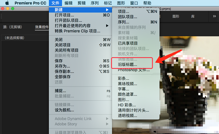Image resolution: width=219 pixels, height=134 pixels.
Task: Expand Adobe Dynamic Link submenu
Action: coord(80,119)
